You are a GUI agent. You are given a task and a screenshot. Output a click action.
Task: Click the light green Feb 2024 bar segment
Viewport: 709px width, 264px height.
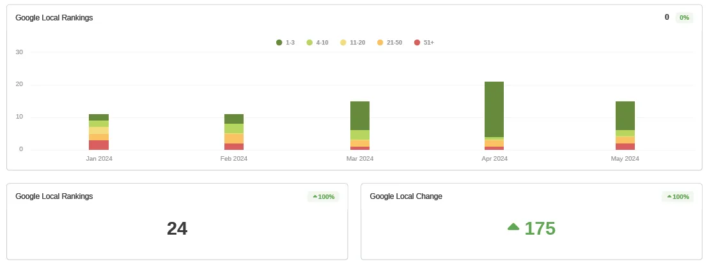click(234, 128)
